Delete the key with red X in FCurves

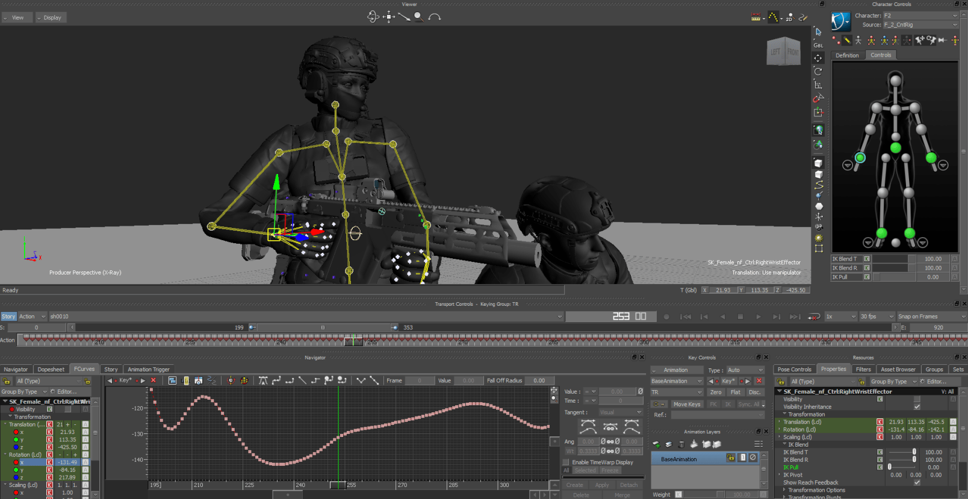[x=154, y=380]
